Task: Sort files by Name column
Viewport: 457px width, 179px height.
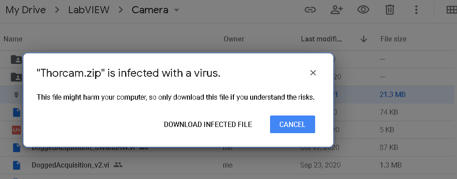Action: click(13, 39)
